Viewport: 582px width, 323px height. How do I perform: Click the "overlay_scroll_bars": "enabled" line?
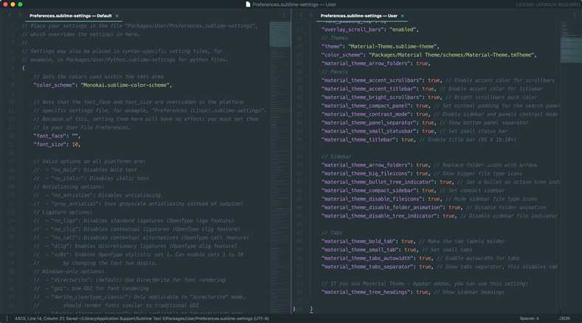pos(370,29)
